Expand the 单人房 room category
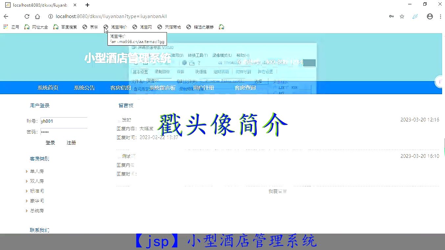Screen dimensions: 445x250 pyautogui.click(x=37, y=171)
